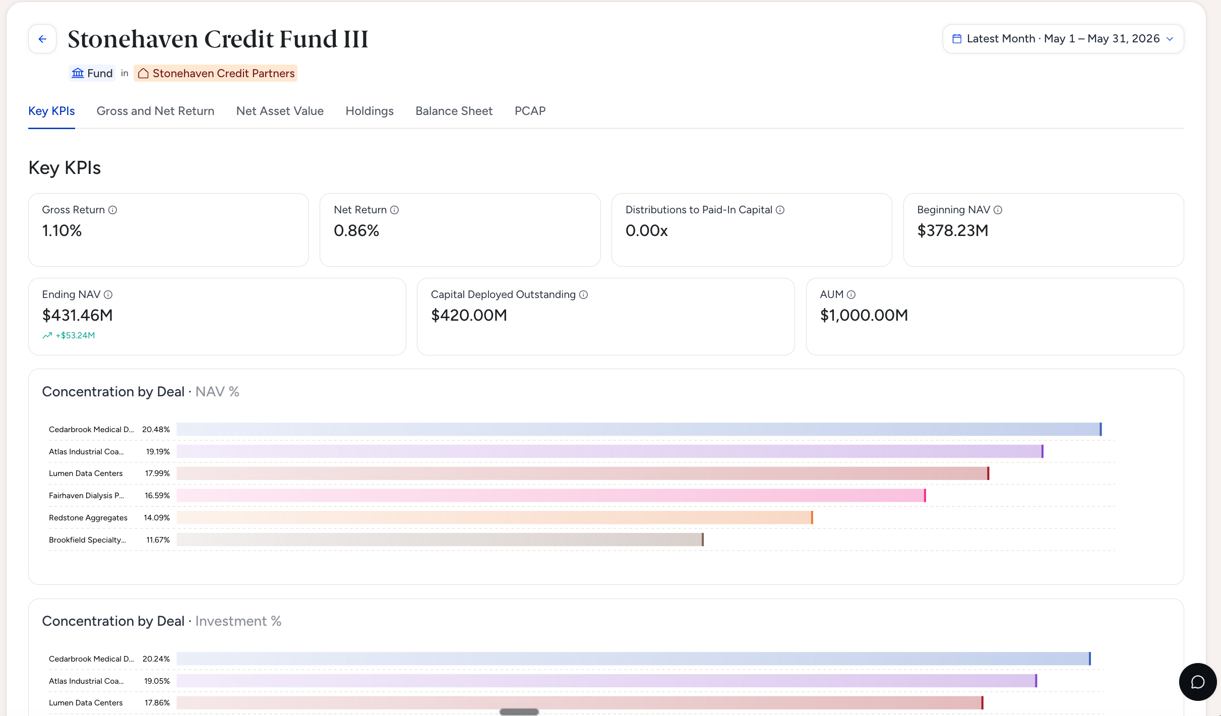Viewport: 1221px width, 716px height.
Task: Click the Net Return 0.86% card
Action: pos(460,230)
